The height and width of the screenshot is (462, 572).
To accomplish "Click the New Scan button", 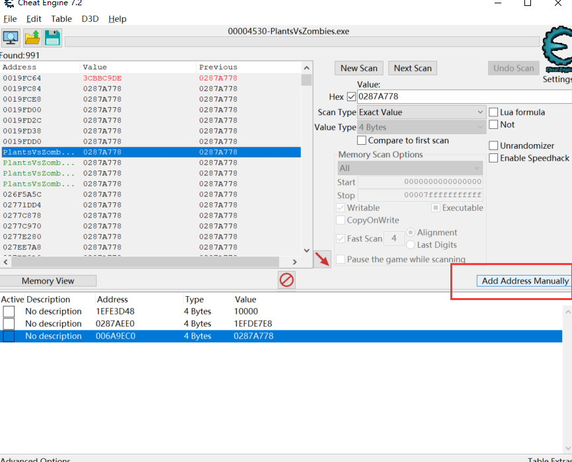I will tap(359, 68).
